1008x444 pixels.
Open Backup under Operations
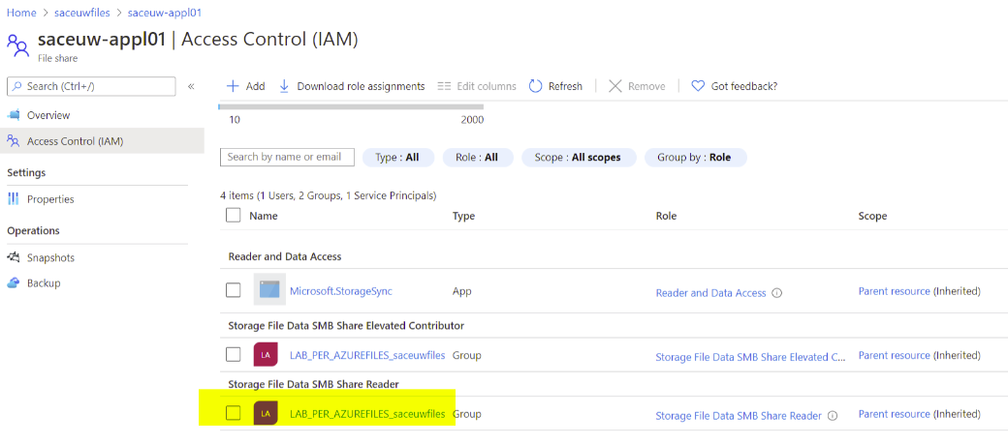pos(44,283)
